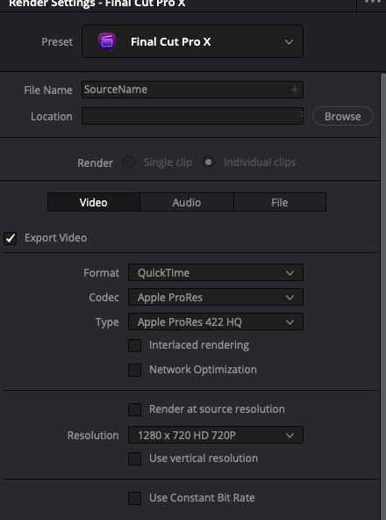Open the Type dropdown showing ProRes 422 HQ
Screen dimensions: 386x520
point(215,321)
